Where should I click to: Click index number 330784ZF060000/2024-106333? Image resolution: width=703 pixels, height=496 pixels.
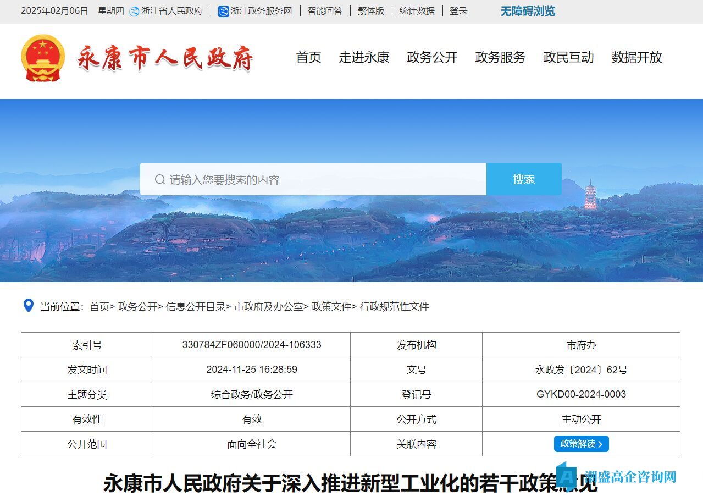pos(252,345)
